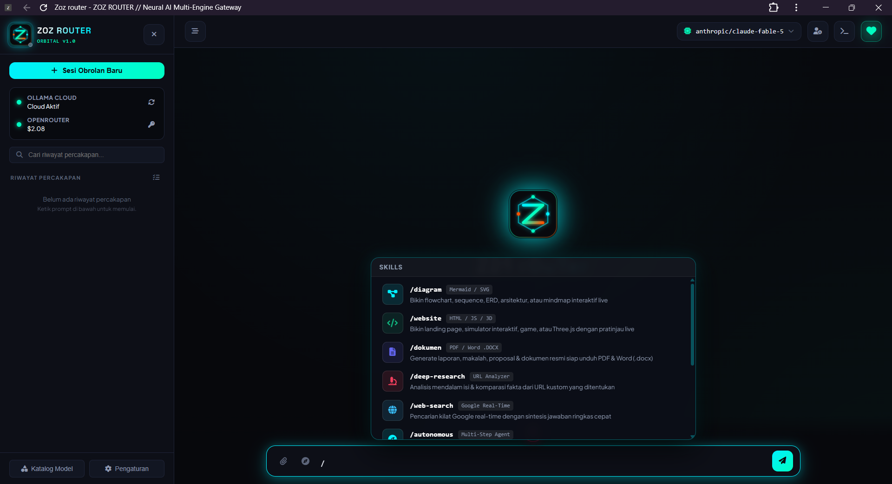Focus the Cari riwayat percakapan search field
This screenshot has width=892, height=484.
coord(87,155)
